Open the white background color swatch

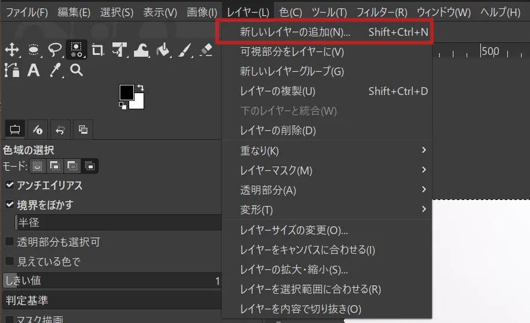[x=139, y=104]
